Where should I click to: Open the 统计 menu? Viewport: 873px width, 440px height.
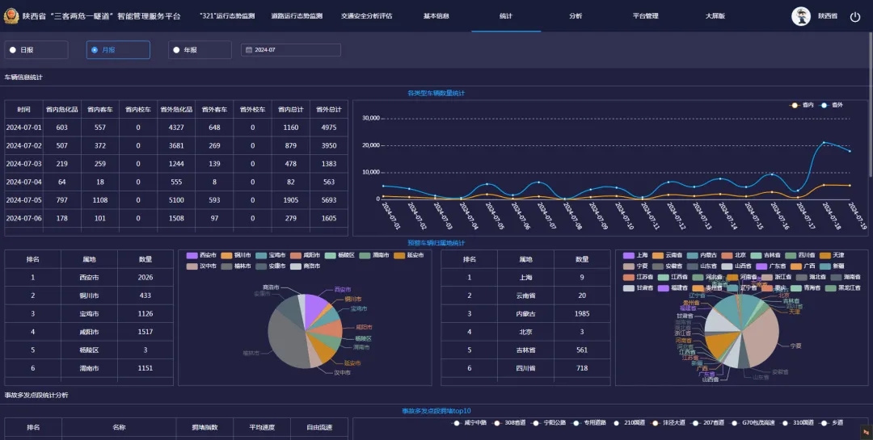click(506, 16)
